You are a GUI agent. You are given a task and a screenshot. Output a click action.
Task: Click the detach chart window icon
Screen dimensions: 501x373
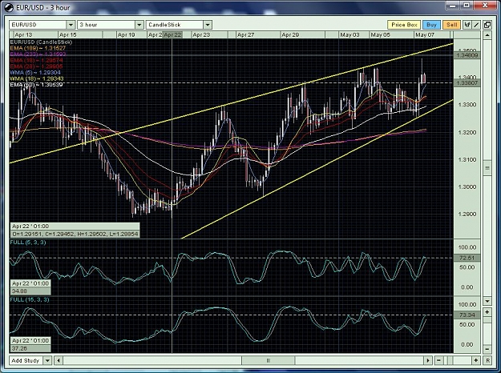[487, 25]
